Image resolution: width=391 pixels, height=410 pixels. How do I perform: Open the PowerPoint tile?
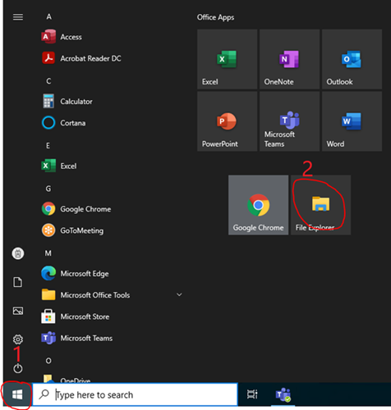pyautogui.click(x=227, y=121)
